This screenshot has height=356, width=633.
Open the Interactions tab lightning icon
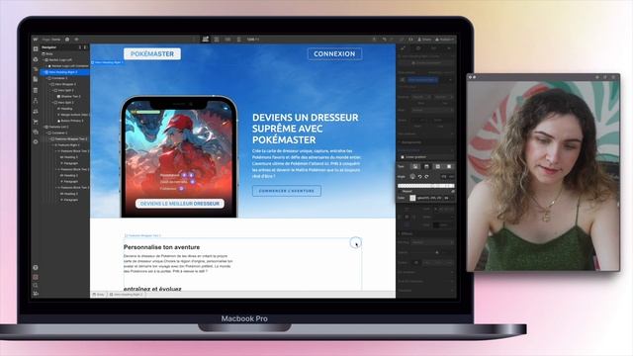coord(448,48)
